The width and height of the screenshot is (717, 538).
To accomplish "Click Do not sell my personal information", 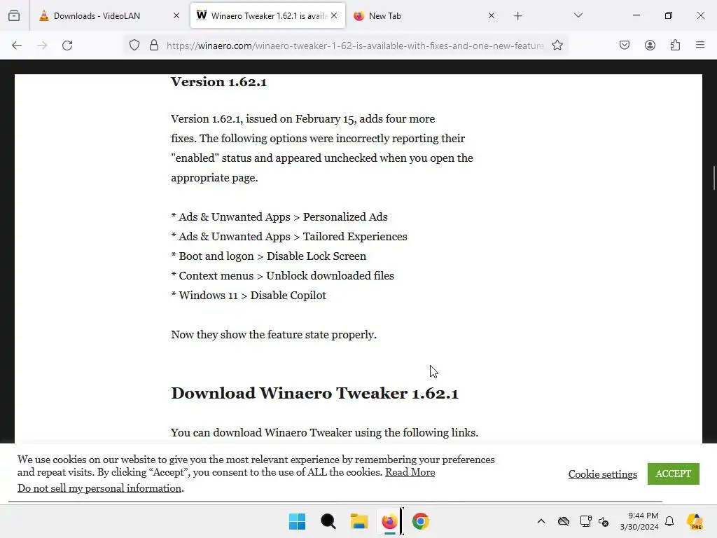I will 99,488.
